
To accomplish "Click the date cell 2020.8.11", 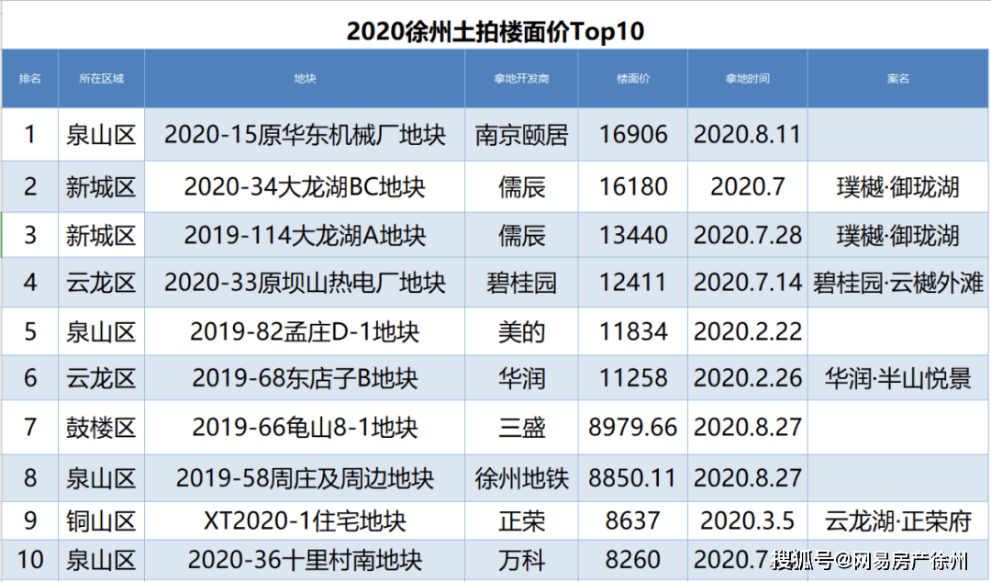I will (748, 135).
